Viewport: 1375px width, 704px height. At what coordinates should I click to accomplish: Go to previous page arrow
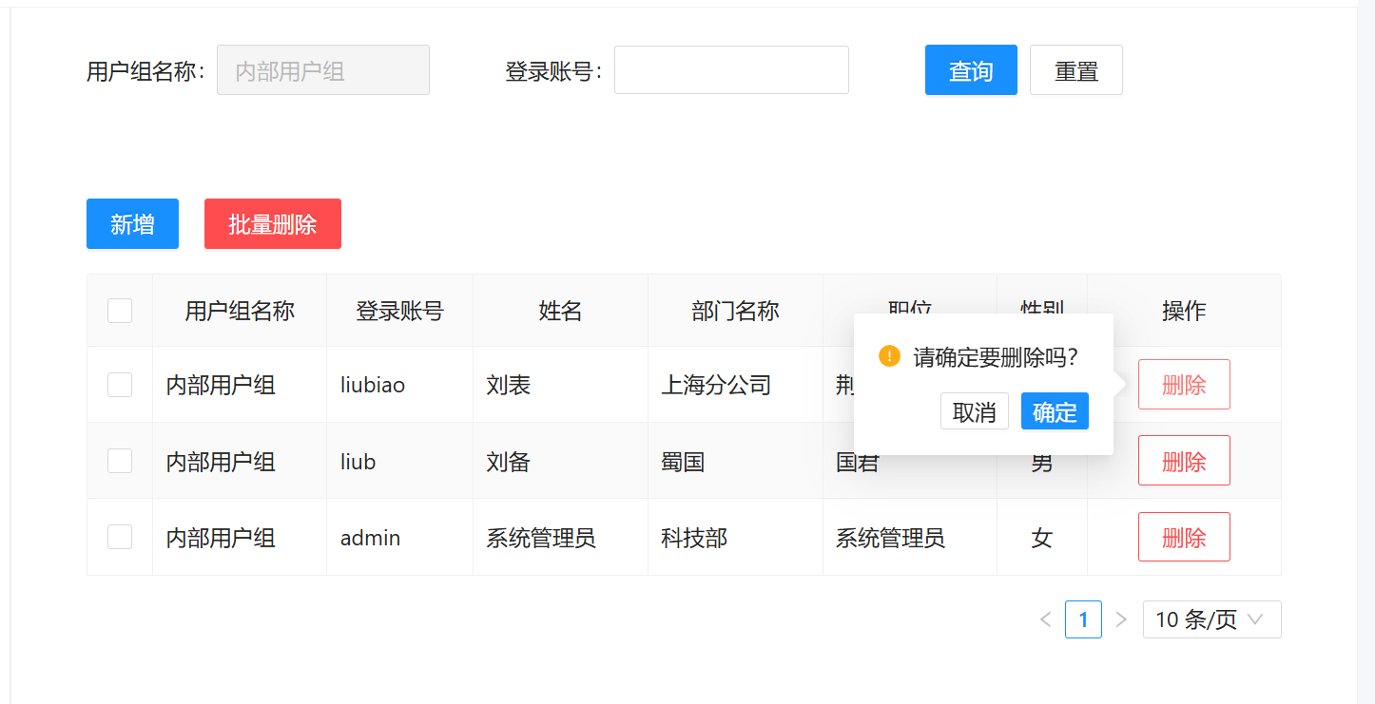point(1045,619)
